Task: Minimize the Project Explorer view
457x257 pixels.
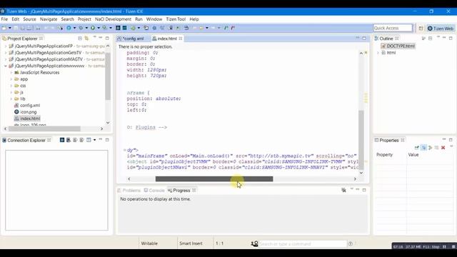Action: tap(101, 38)
